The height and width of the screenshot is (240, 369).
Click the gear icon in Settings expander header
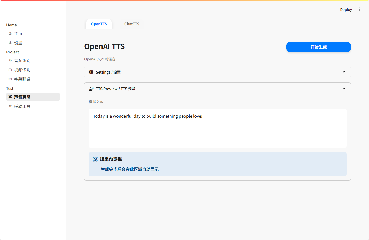coord(91,72)
